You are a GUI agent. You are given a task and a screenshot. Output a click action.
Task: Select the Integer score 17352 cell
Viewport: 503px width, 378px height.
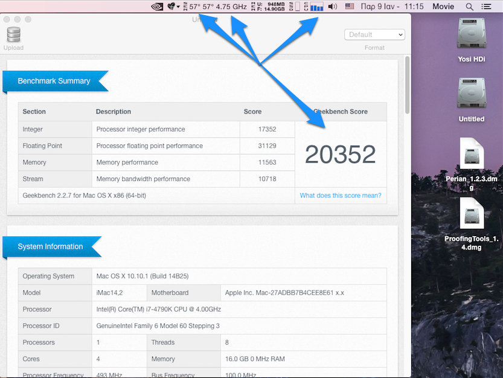[268, 129]
